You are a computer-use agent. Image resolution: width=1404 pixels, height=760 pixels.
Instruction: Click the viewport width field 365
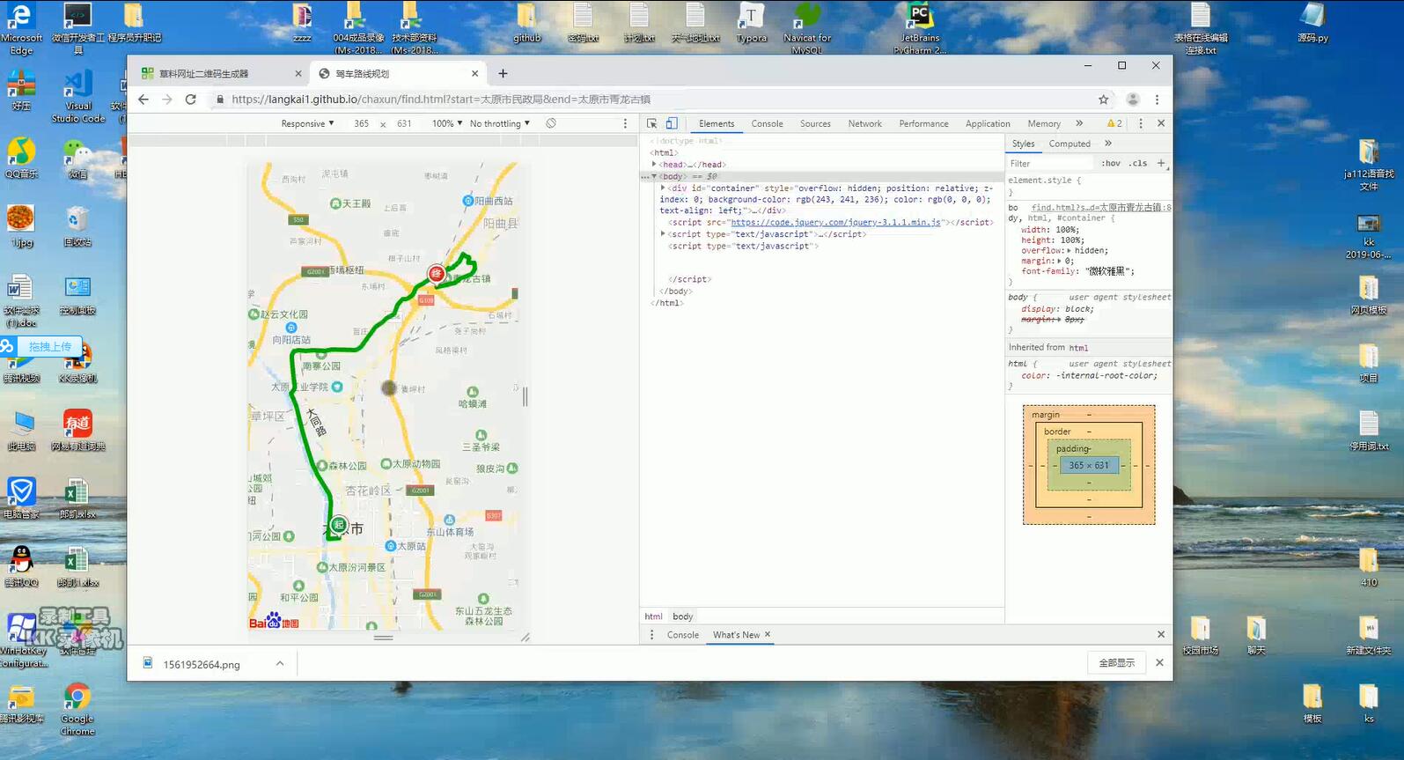tap(361, 123)
